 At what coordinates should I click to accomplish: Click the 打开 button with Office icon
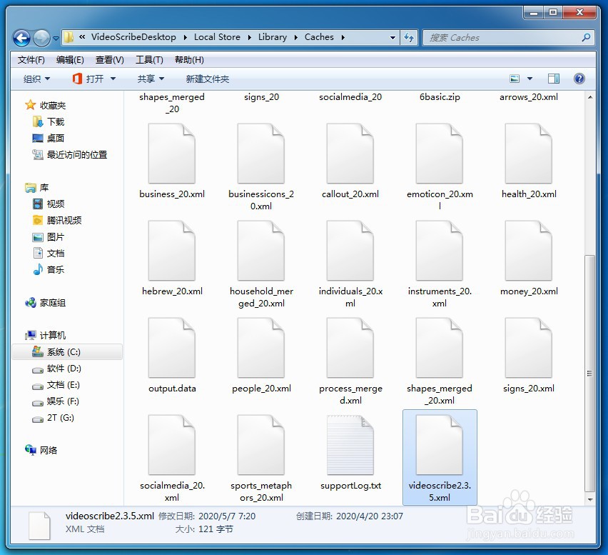point(88,79)
